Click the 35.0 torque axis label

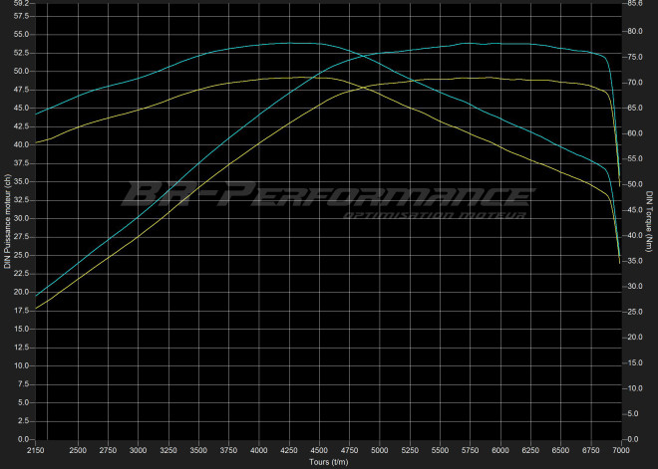pos(633,260)
